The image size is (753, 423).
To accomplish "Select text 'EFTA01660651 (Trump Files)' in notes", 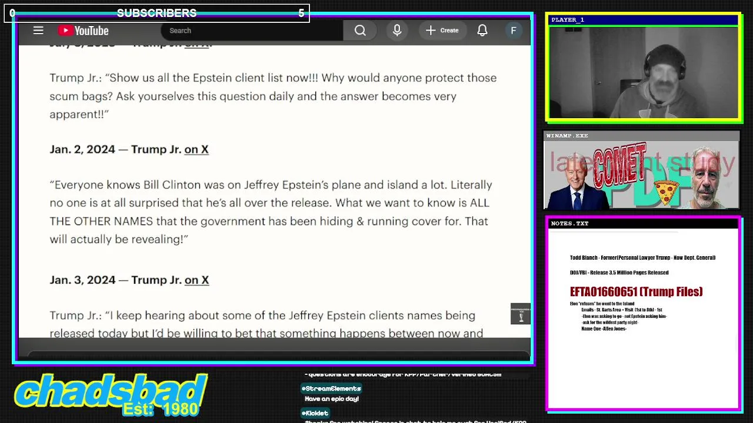I will 637,291.
